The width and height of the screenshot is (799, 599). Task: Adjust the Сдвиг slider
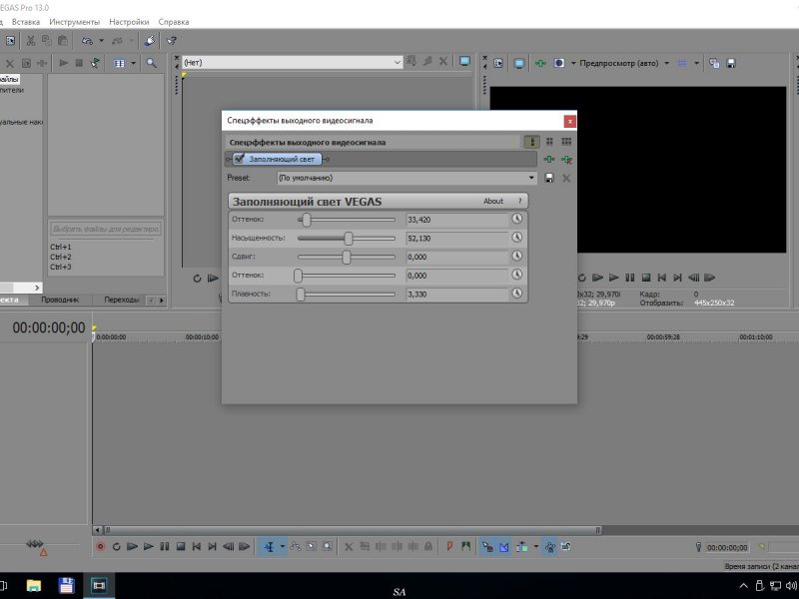[347, 257]
